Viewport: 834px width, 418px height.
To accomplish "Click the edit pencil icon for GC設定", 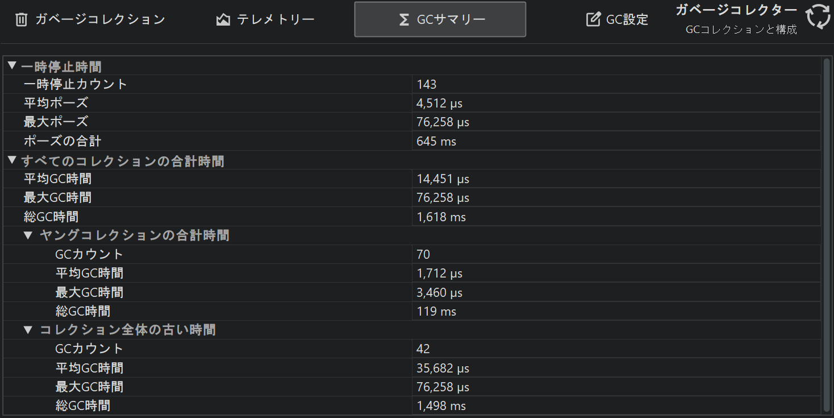I will 593,20.
